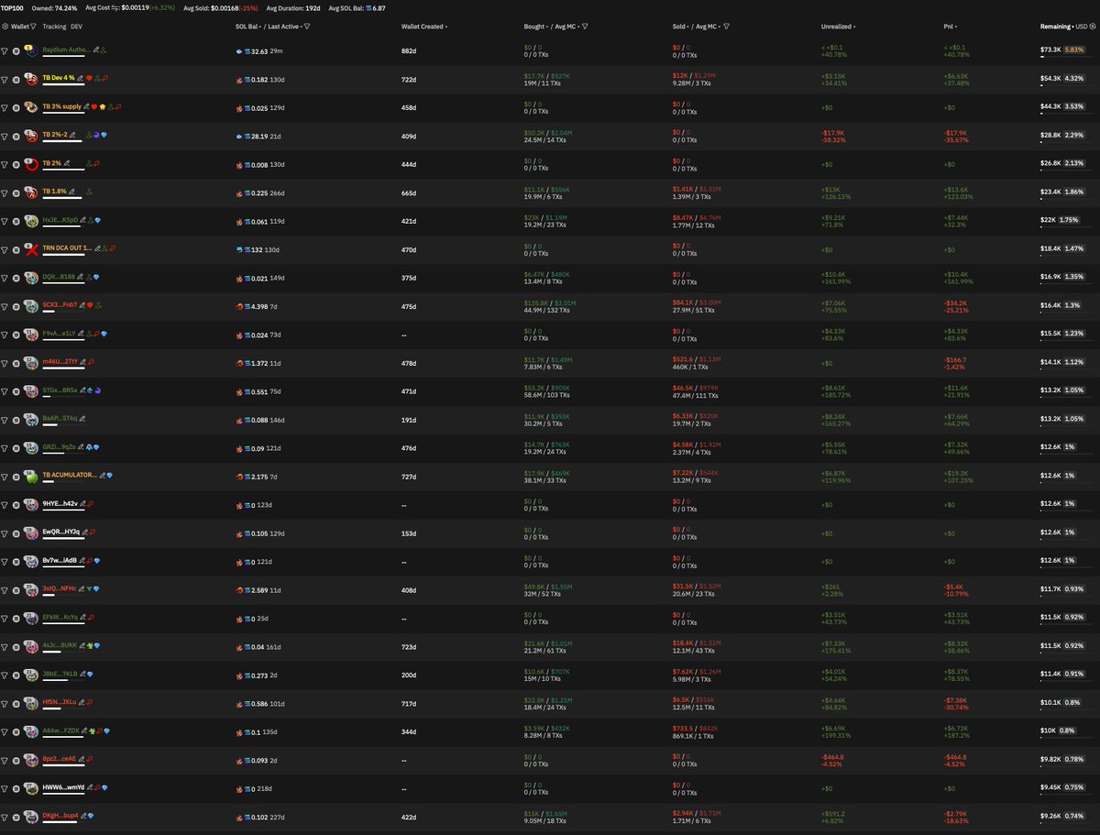Open the TRN DCA OUT wallet link
Viewport: 1100px width, 835px height.
(67, 248)
